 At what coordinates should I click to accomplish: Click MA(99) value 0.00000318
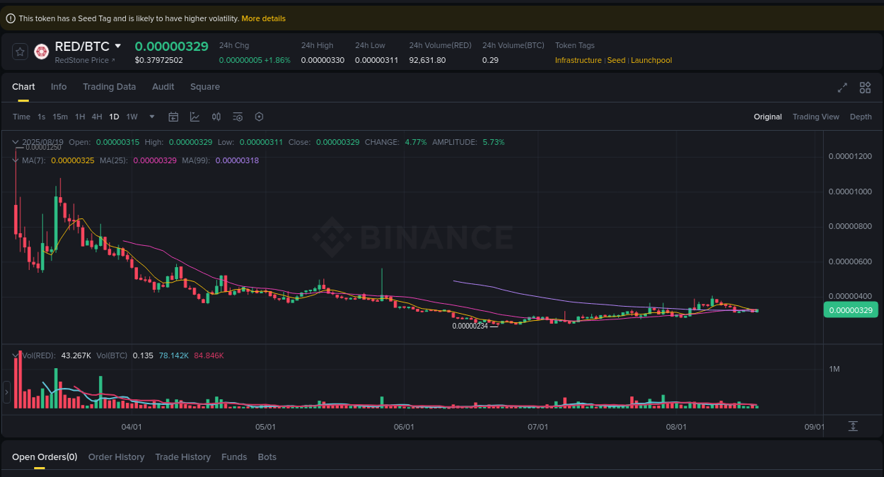click(237, 160)
